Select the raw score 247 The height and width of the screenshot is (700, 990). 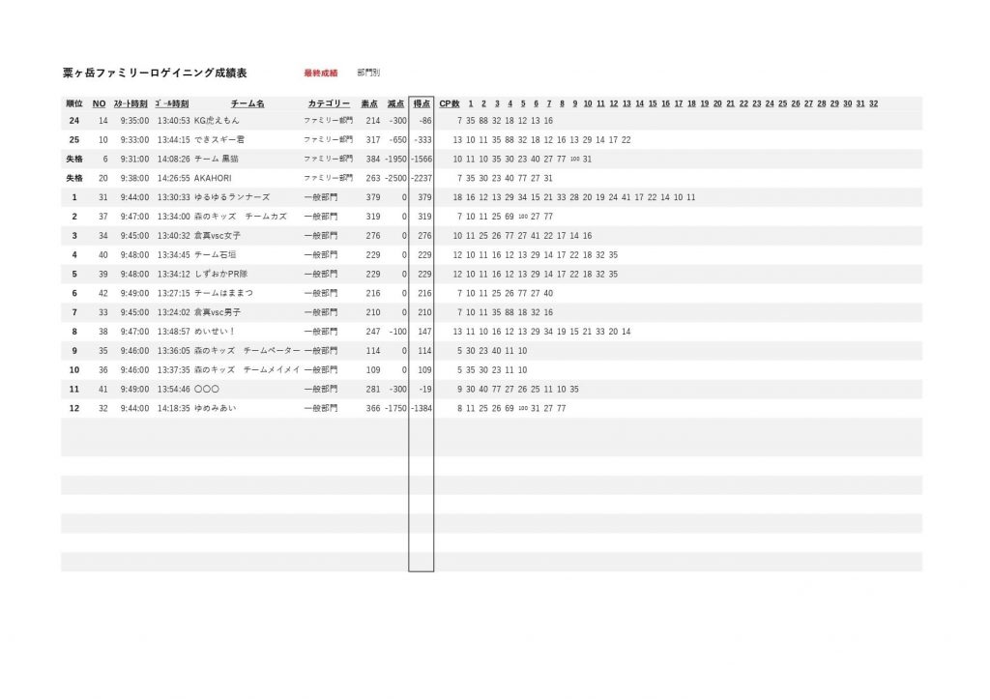[x=373, y=332]
